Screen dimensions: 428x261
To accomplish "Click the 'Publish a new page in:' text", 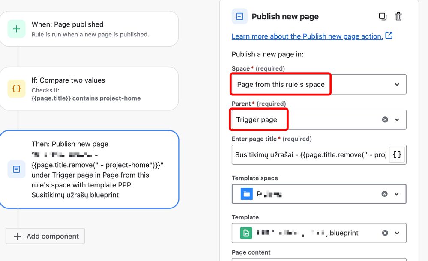I will pos(267,54).
